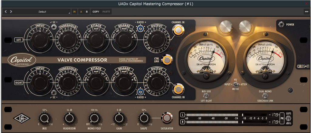Toggle the IN bypass button

[x=74, y=12]
